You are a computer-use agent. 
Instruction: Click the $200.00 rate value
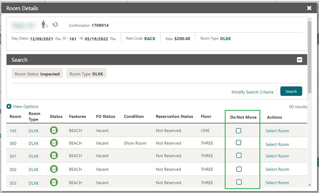pyautogui.click(x=182, y=39)
